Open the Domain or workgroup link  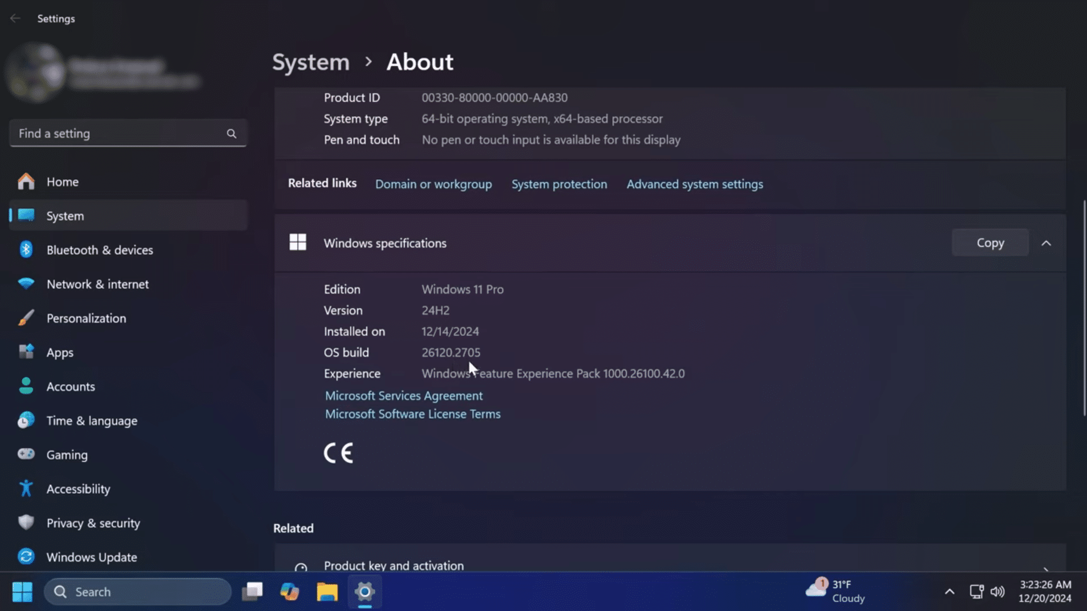click(x=433, y=184)
